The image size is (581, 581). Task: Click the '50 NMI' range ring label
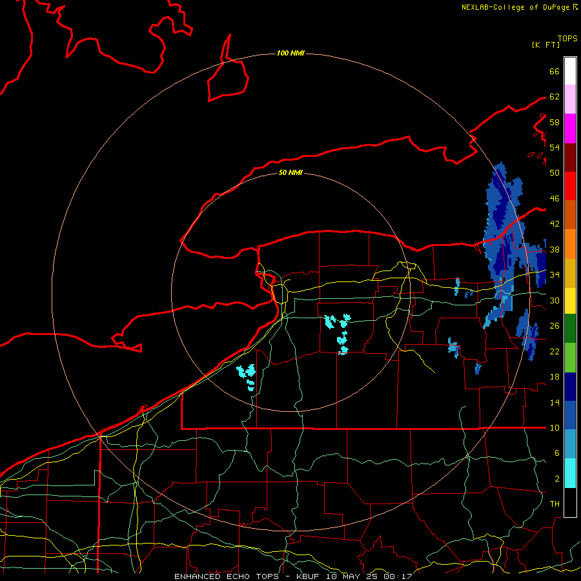tap(290, 172)
